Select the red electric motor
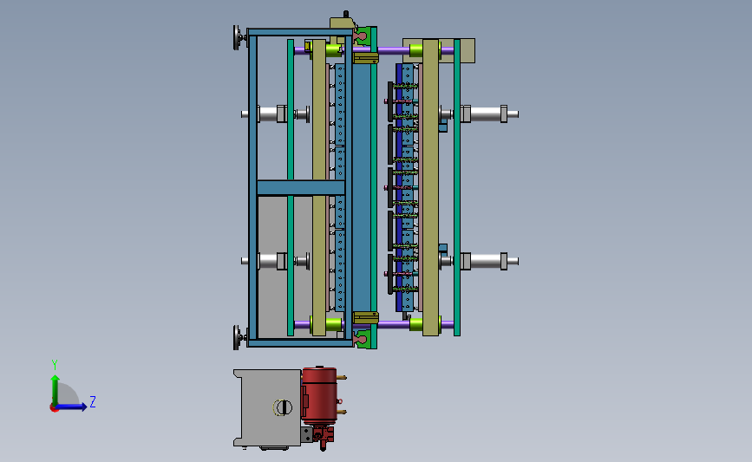This screenshot has height=462, width=752. 320,395
